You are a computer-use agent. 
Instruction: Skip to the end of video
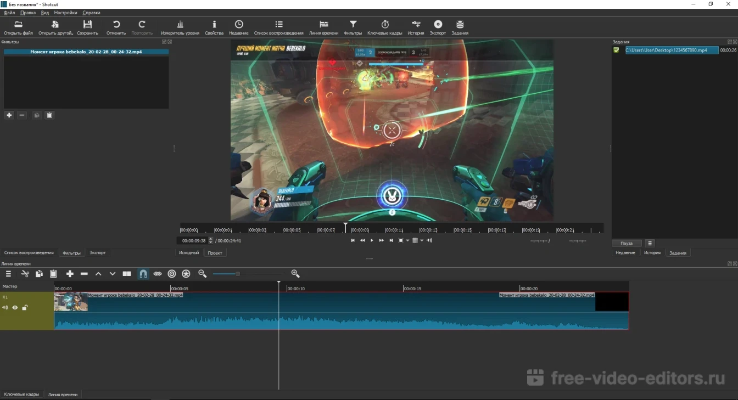[x=391, y=240]
